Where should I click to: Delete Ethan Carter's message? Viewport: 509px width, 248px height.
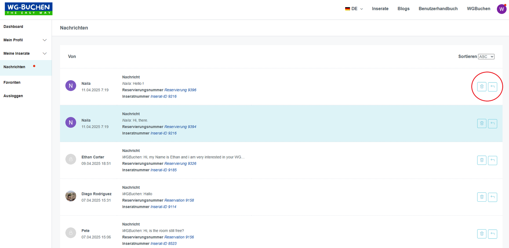(482, 160)
